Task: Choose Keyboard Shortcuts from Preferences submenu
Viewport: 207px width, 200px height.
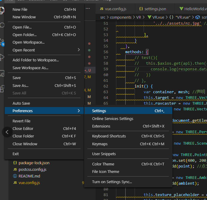Action: [x=109, y=136]
